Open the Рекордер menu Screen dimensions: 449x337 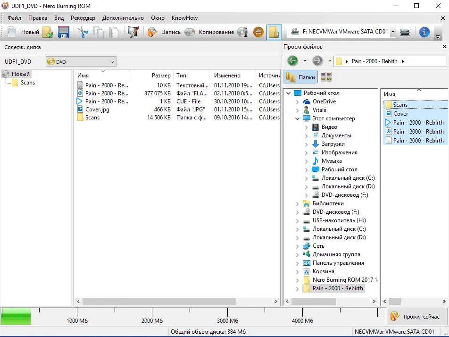point(83,18)
